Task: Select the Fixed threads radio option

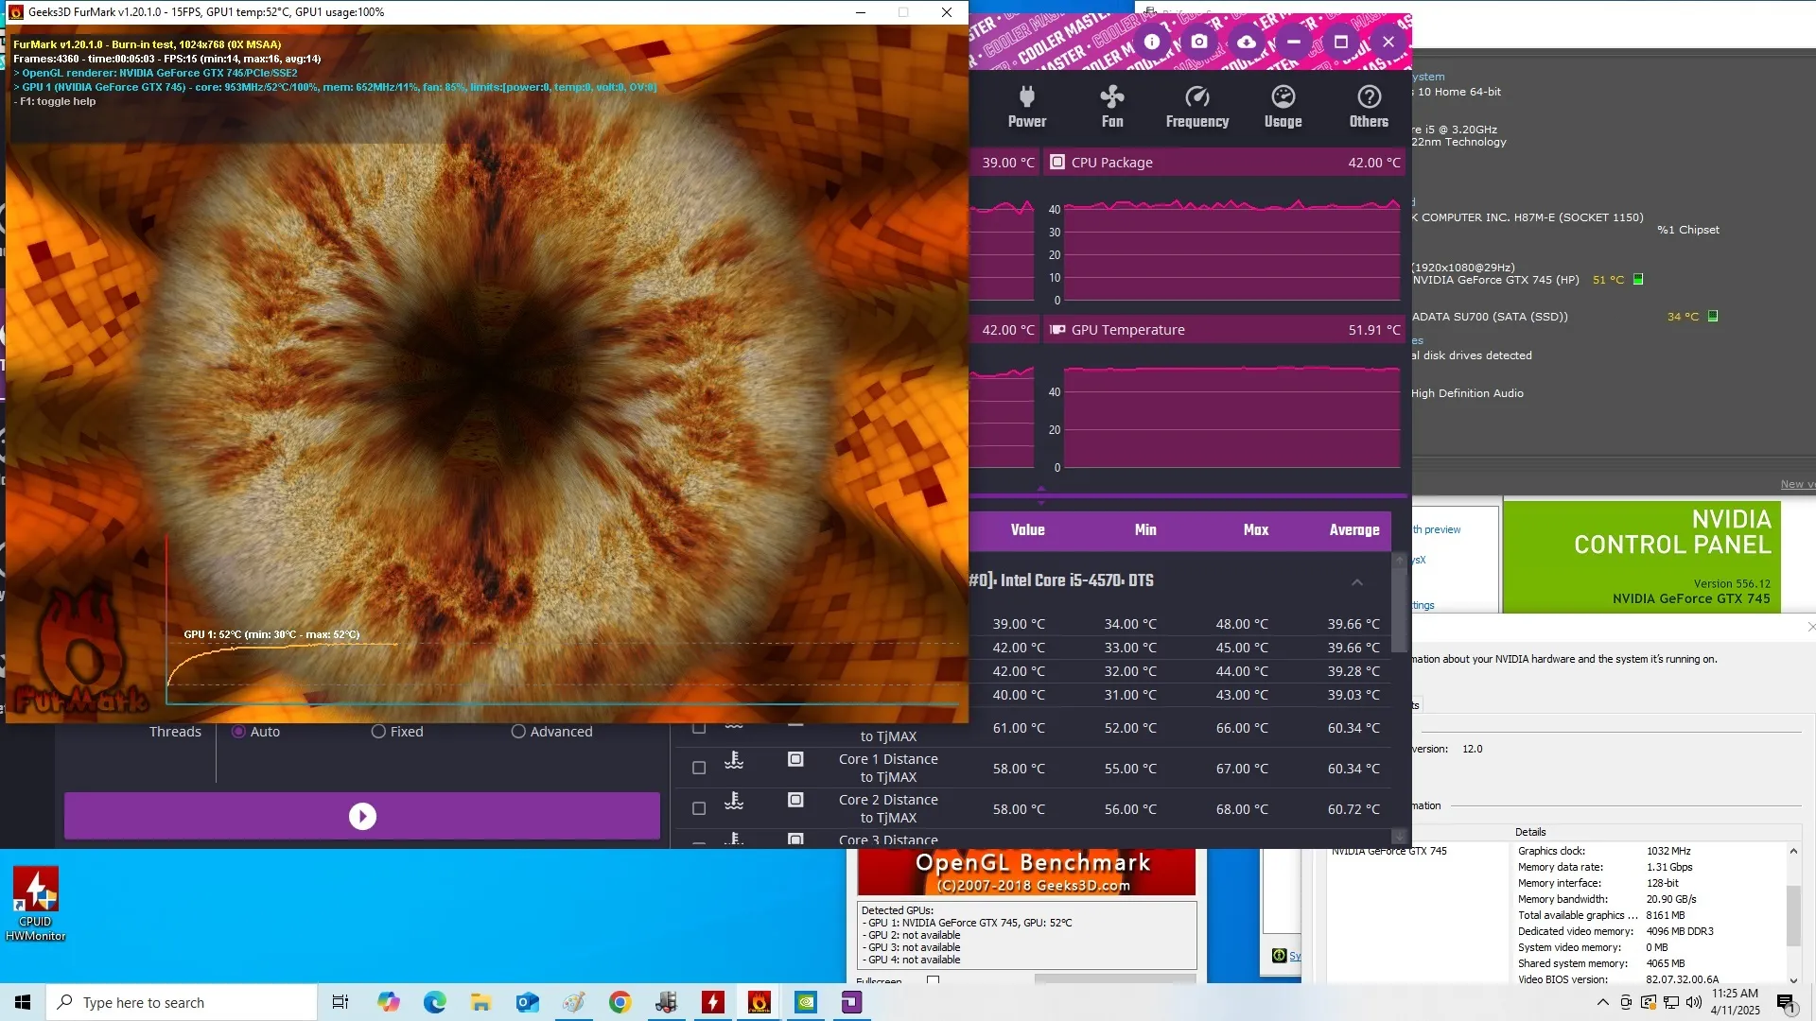Action: coord(378,732)
